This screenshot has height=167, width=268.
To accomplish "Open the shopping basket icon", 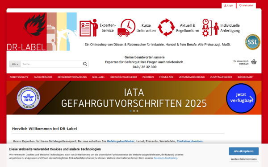I will (254, 62).
